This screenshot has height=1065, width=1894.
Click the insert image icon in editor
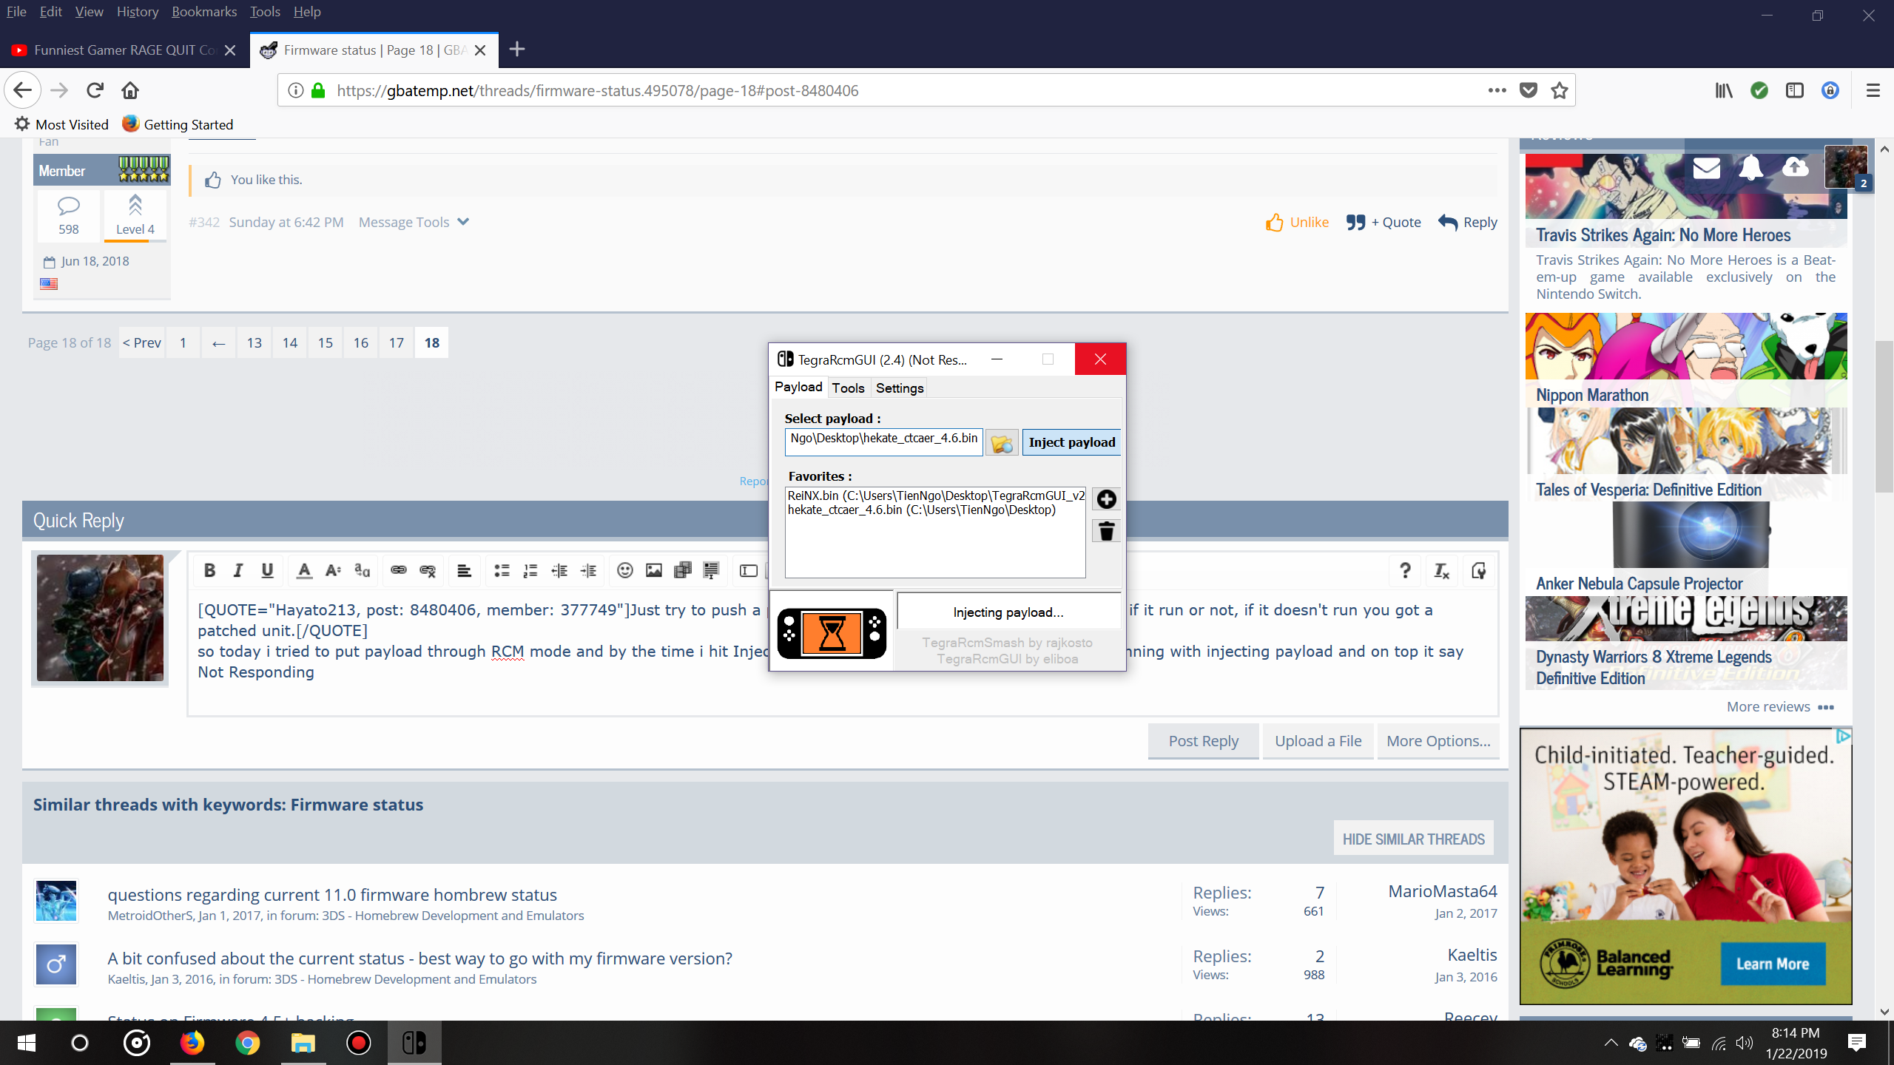[x=654, y=570]
